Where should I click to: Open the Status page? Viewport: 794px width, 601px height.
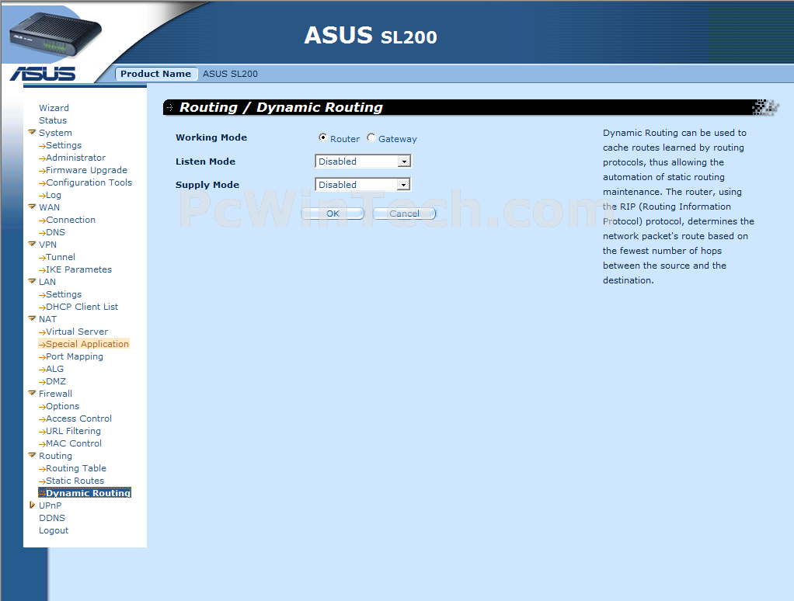[x=53, y=120]
